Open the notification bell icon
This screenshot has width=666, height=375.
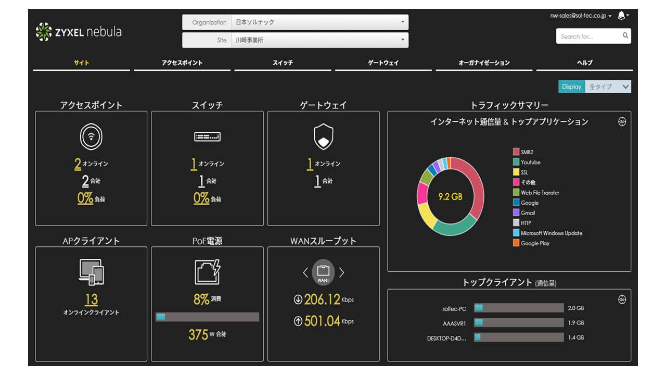621,16
